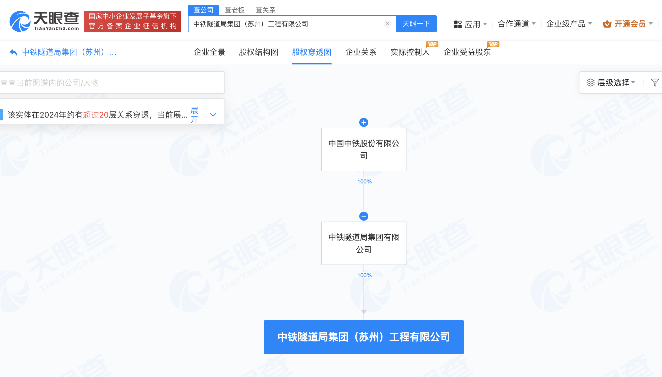The image size is (662, 377).
Task: Click the layers icon by 层级选择
Action: pos(590,83)
